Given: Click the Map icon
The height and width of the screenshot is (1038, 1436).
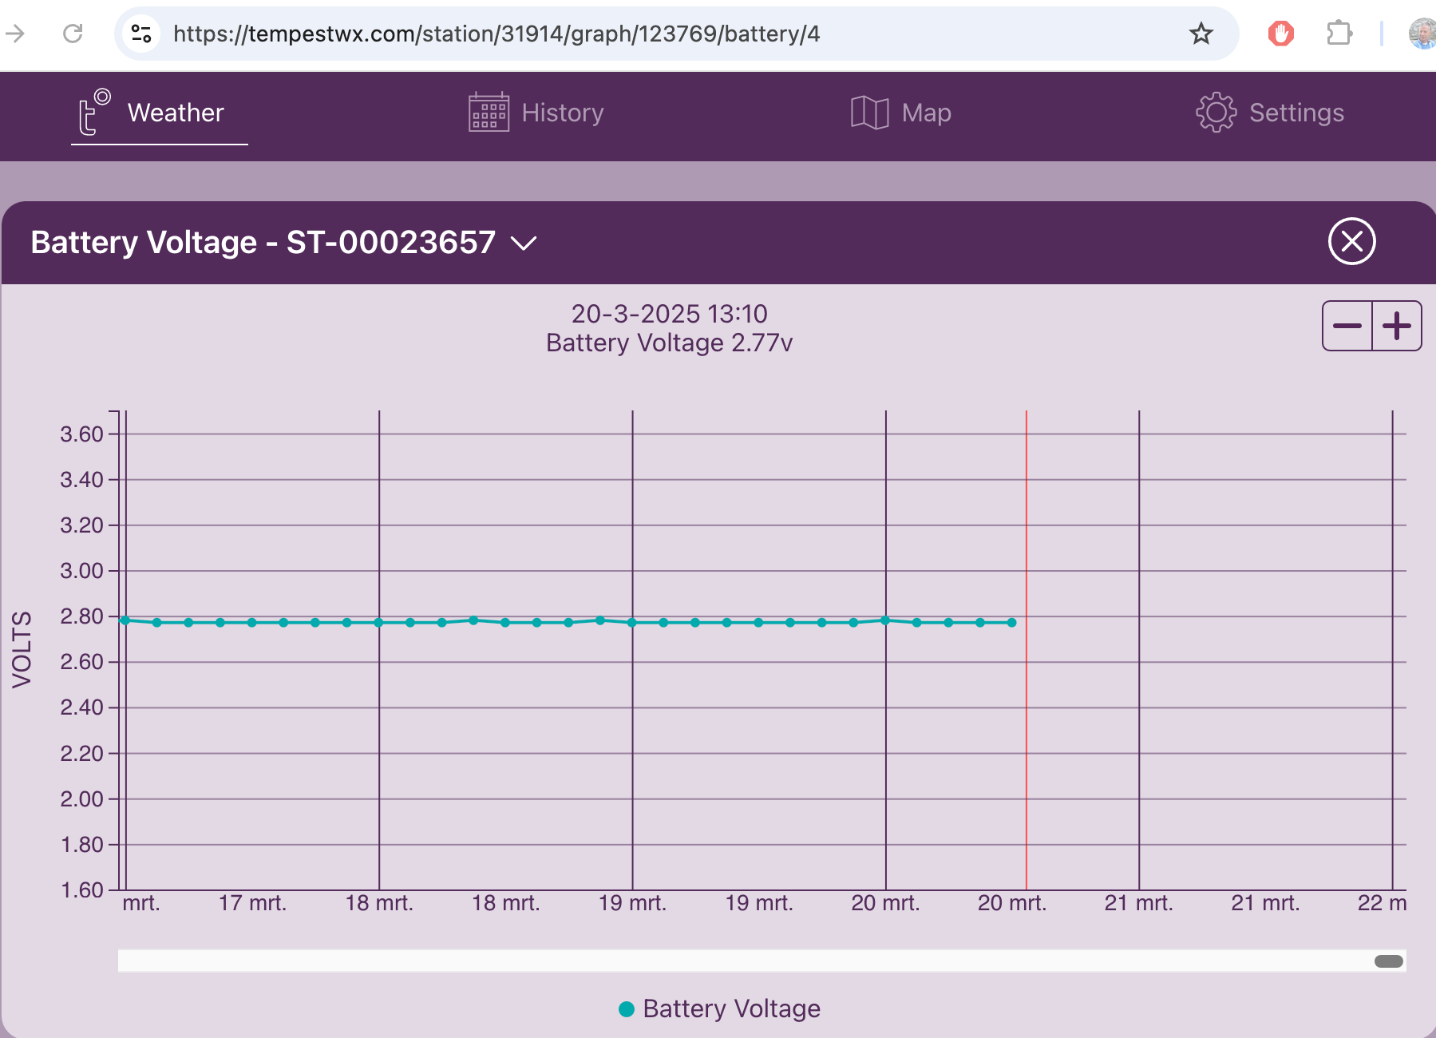Looking at the screenshot, I should pyautogui.click(x=869, y=113).
